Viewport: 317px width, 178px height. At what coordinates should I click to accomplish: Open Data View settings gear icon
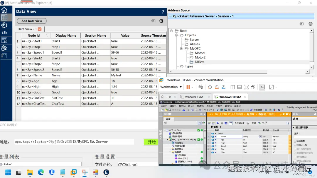pyautogui.click(x=161, y=21)
